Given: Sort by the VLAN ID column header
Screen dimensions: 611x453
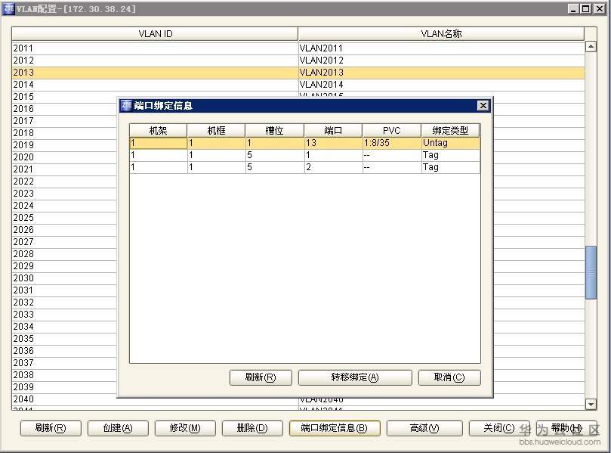Looking at the screenshot, I should (155, 34).
